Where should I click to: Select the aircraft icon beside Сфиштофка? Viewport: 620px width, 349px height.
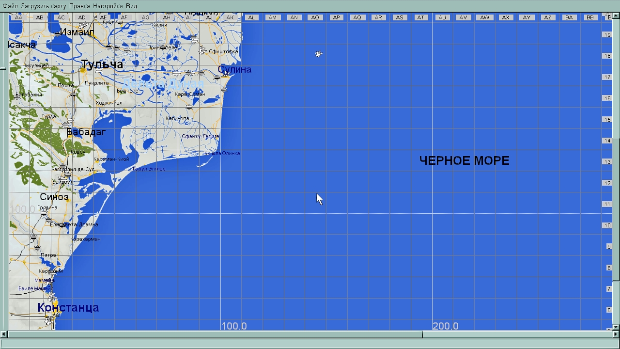(x=202, y=50)
